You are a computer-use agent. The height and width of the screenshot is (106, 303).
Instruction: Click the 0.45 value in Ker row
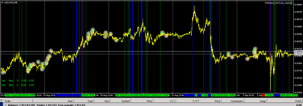(24, 85)
